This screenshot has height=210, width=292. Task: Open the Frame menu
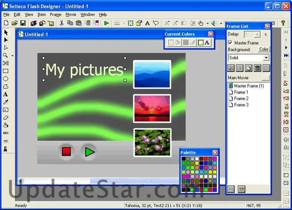point(55,15)
